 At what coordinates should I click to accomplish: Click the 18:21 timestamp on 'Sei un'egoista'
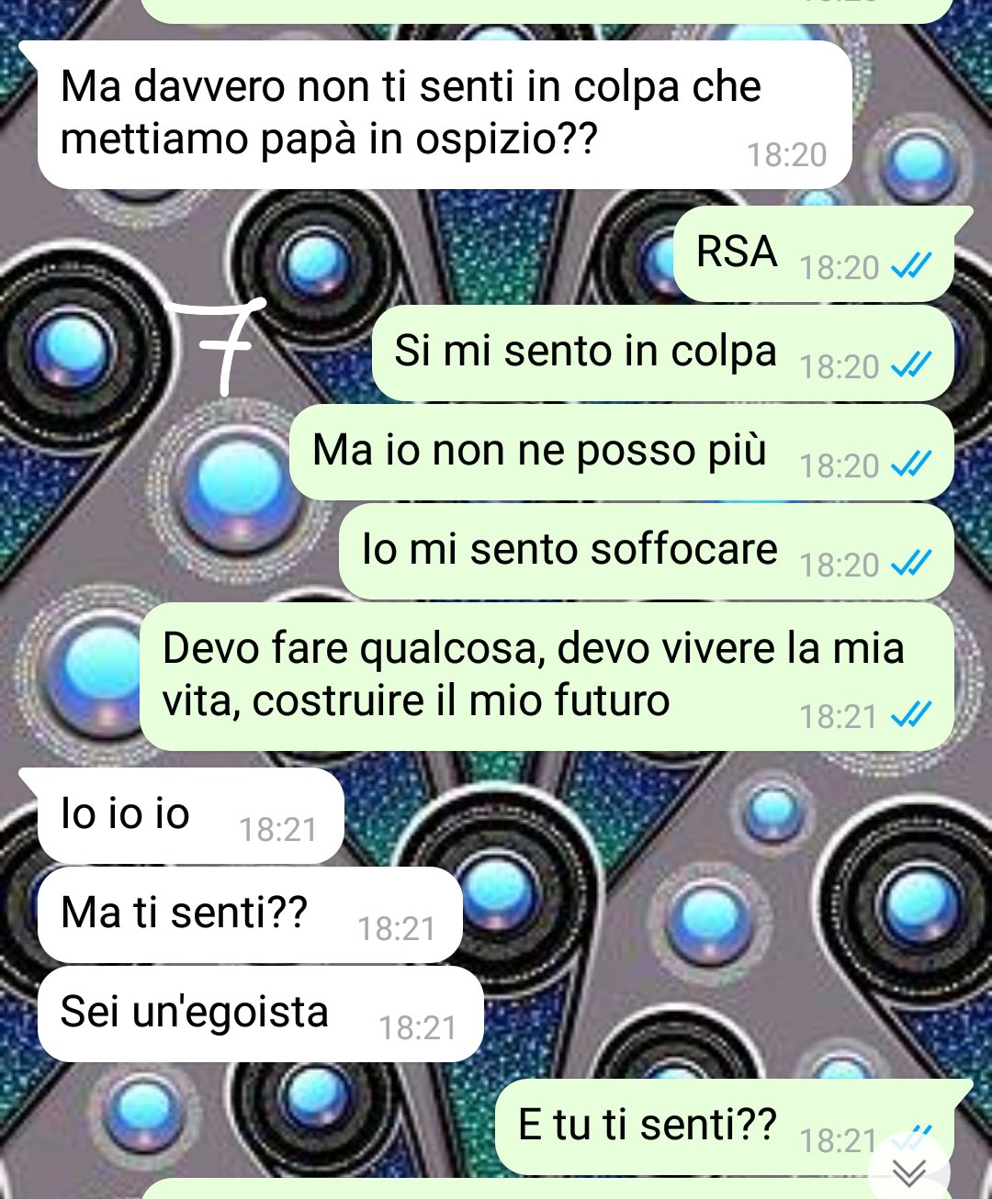coord(418,1027)
